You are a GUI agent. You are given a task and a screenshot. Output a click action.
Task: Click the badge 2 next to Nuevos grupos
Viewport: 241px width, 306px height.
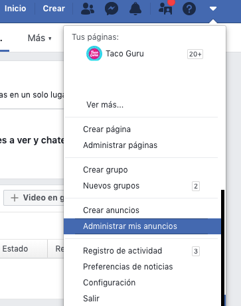coord(196,186)
